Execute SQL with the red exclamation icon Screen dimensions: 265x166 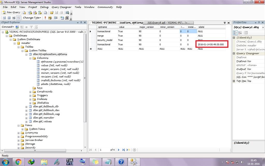click(45, 18)
